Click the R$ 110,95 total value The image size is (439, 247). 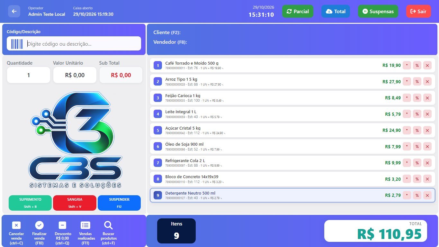389,234
